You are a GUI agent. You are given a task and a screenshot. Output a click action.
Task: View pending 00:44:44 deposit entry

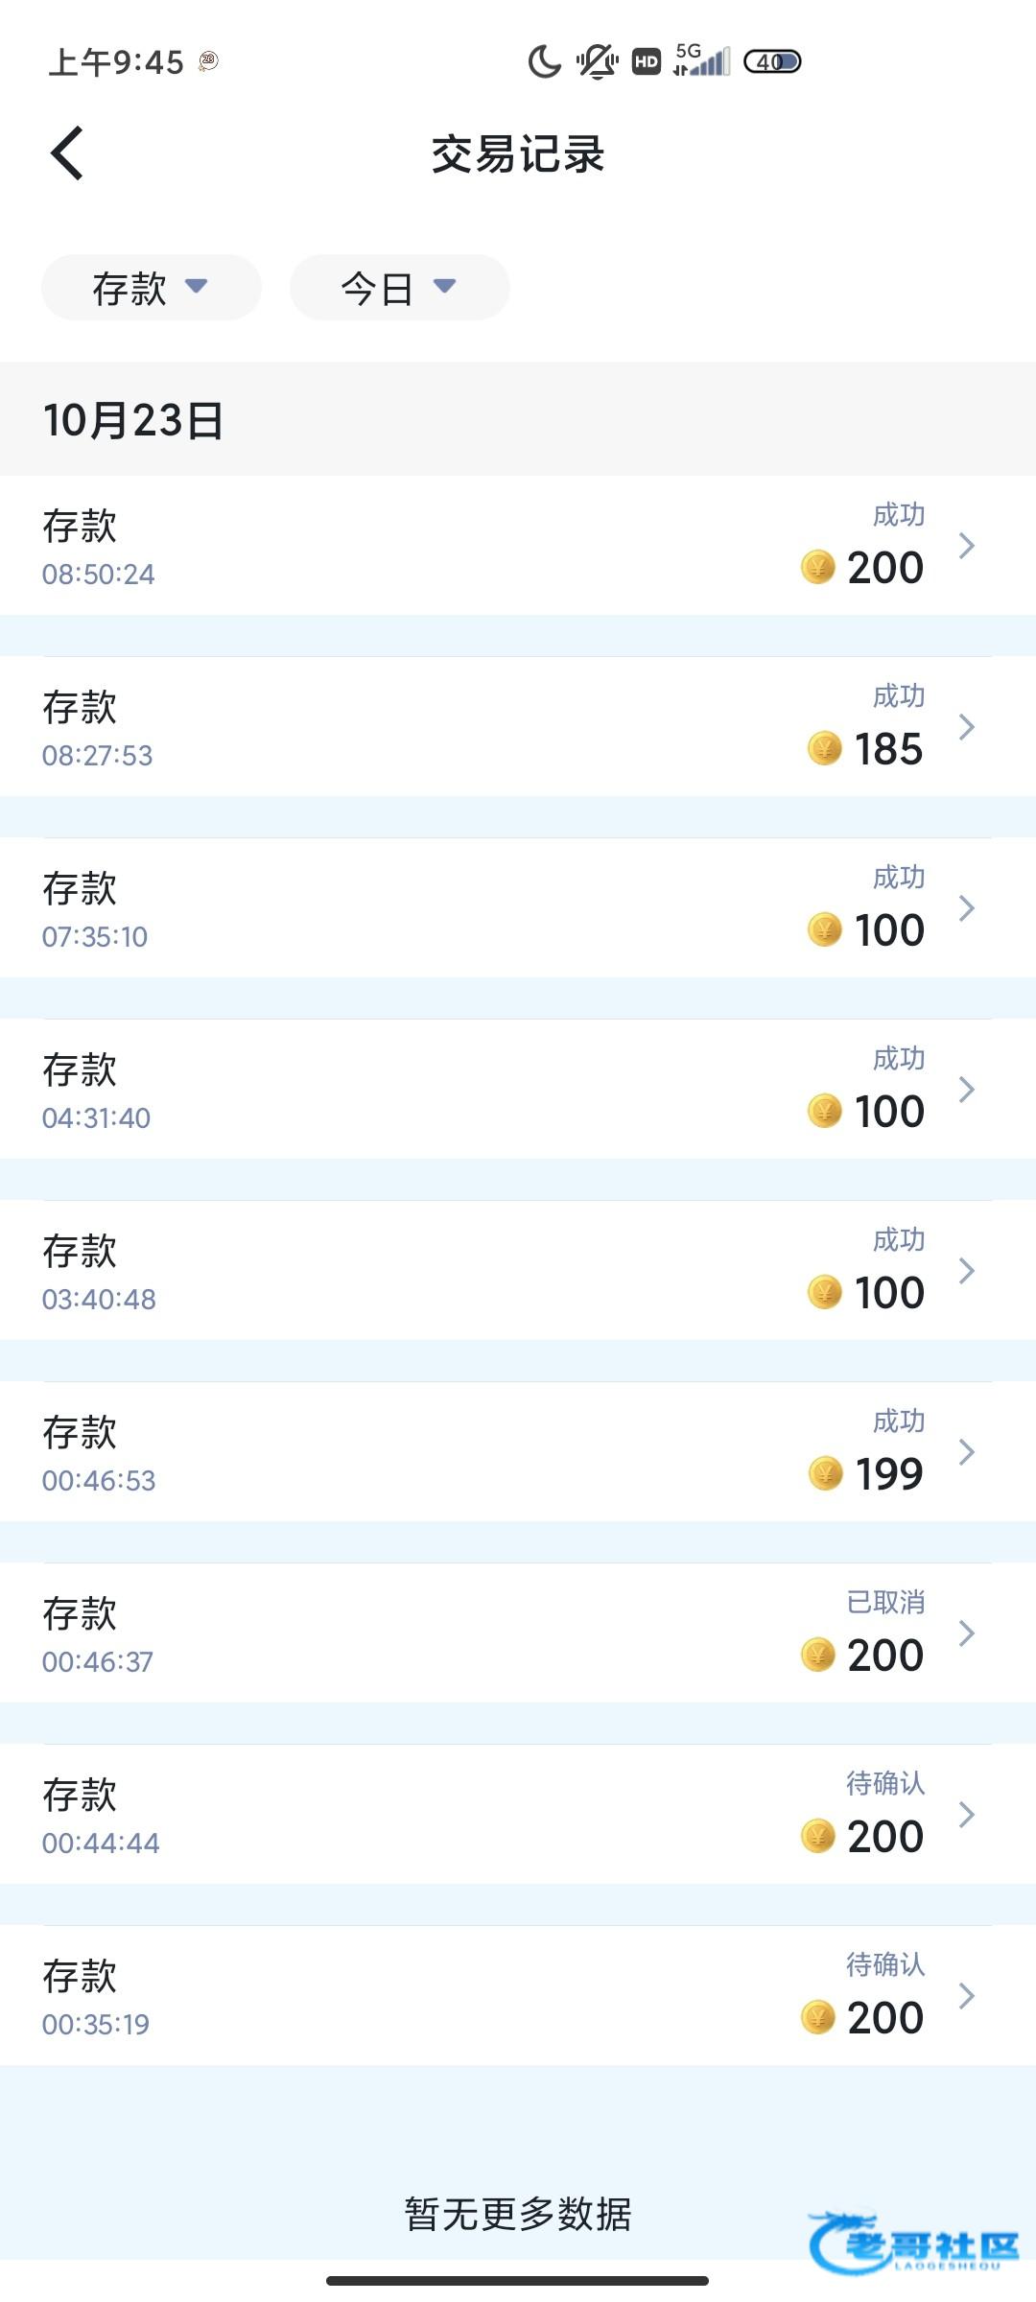point(518,1815)
